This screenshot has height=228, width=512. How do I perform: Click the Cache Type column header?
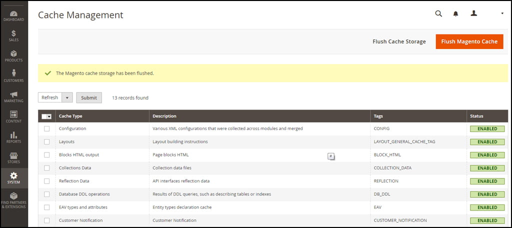(x=102, y=116)
